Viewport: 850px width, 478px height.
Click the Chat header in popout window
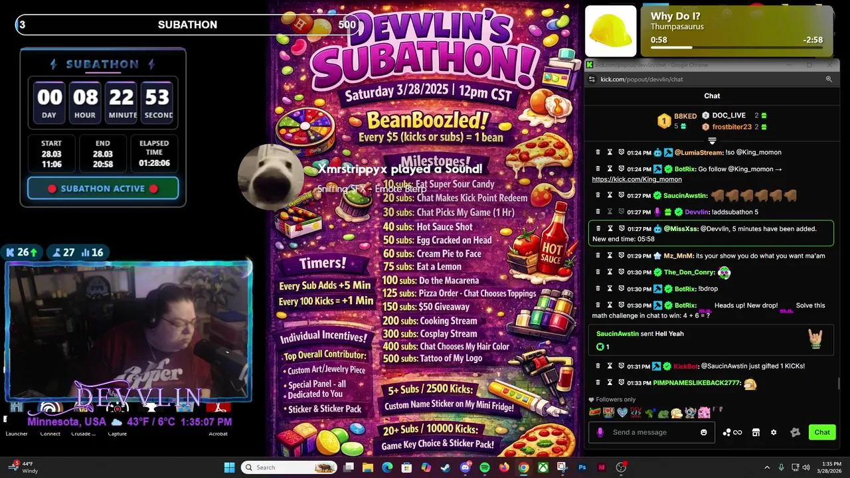(712, 96)
